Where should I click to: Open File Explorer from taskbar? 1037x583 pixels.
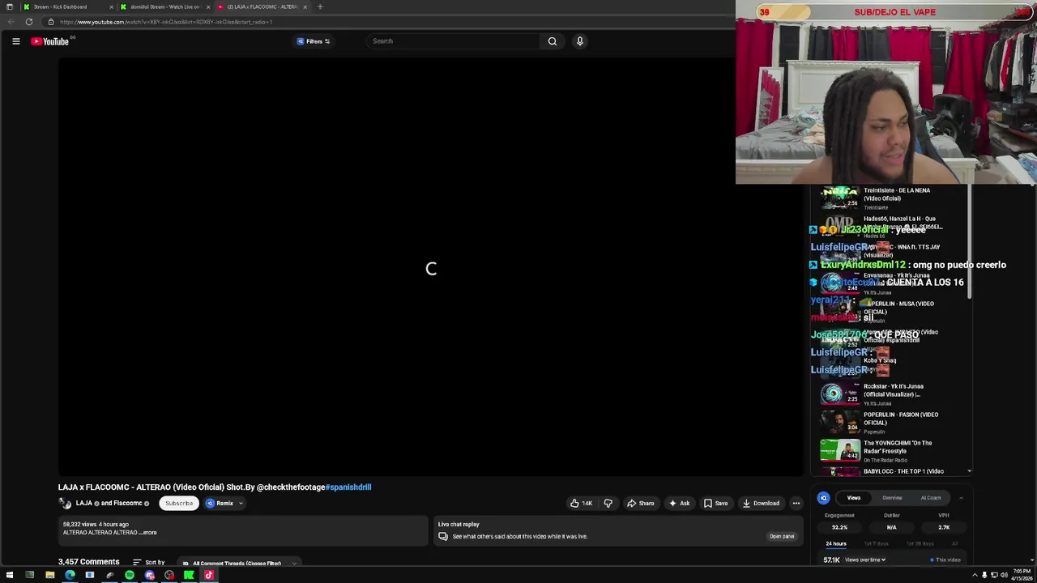coord(49,575)
